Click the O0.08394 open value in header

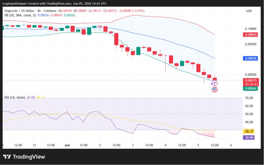[x=65, y=11]
